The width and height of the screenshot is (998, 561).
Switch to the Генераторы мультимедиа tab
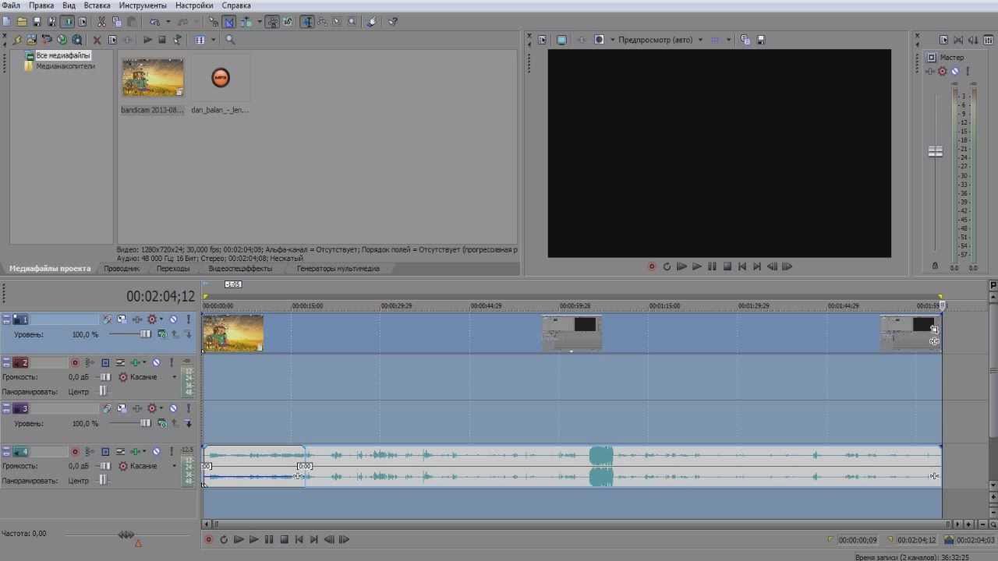coord(338,269)
